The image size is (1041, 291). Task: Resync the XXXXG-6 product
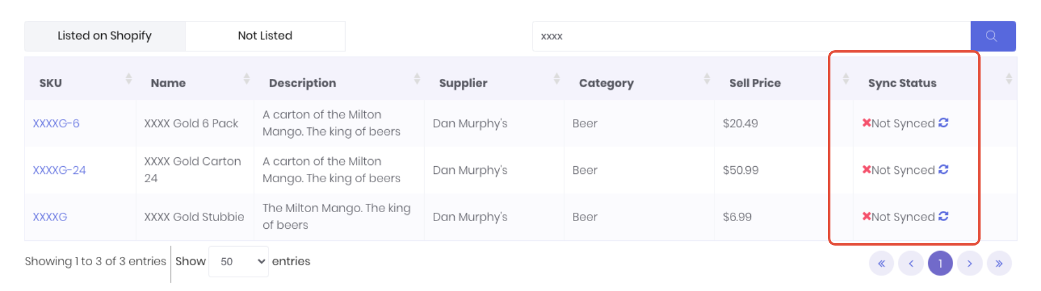tap(943, 122)
